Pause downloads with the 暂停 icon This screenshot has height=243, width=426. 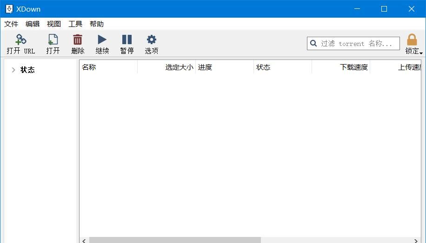[x=127, y=39]
